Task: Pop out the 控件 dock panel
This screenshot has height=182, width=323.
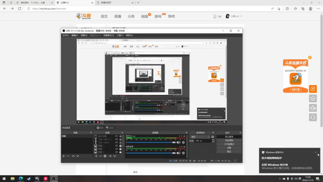Action: click(240, 133)
